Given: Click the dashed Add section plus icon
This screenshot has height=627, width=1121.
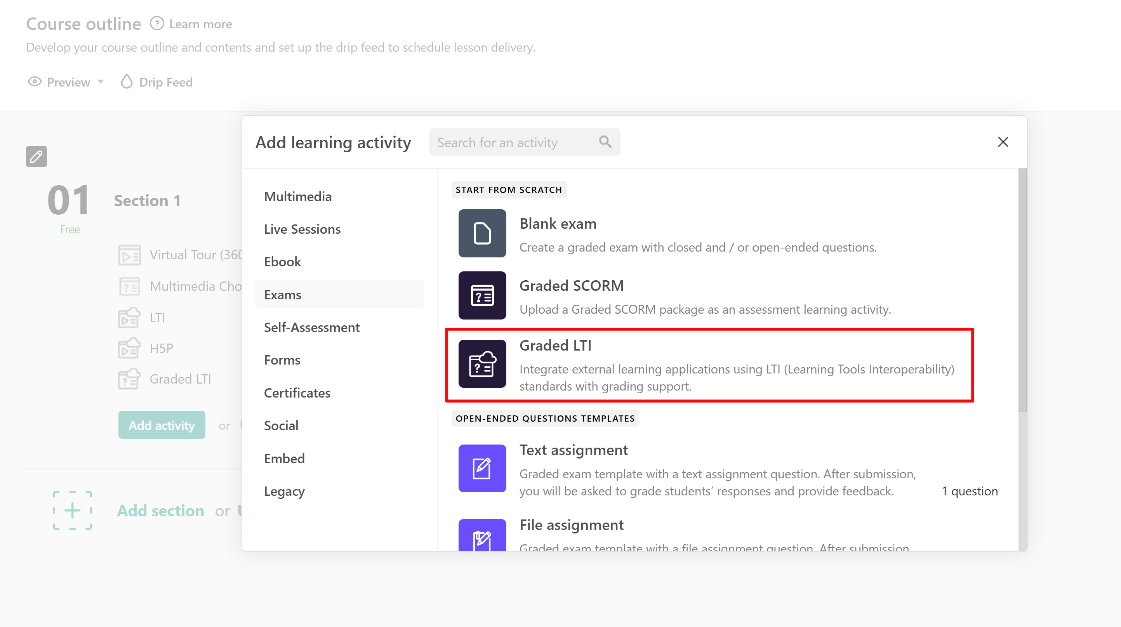Looking at the screenshot, I should click(x=72, y=511).
